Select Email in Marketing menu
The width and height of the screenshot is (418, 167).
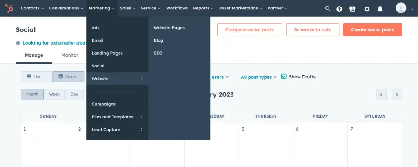click(x=117, y=40)
